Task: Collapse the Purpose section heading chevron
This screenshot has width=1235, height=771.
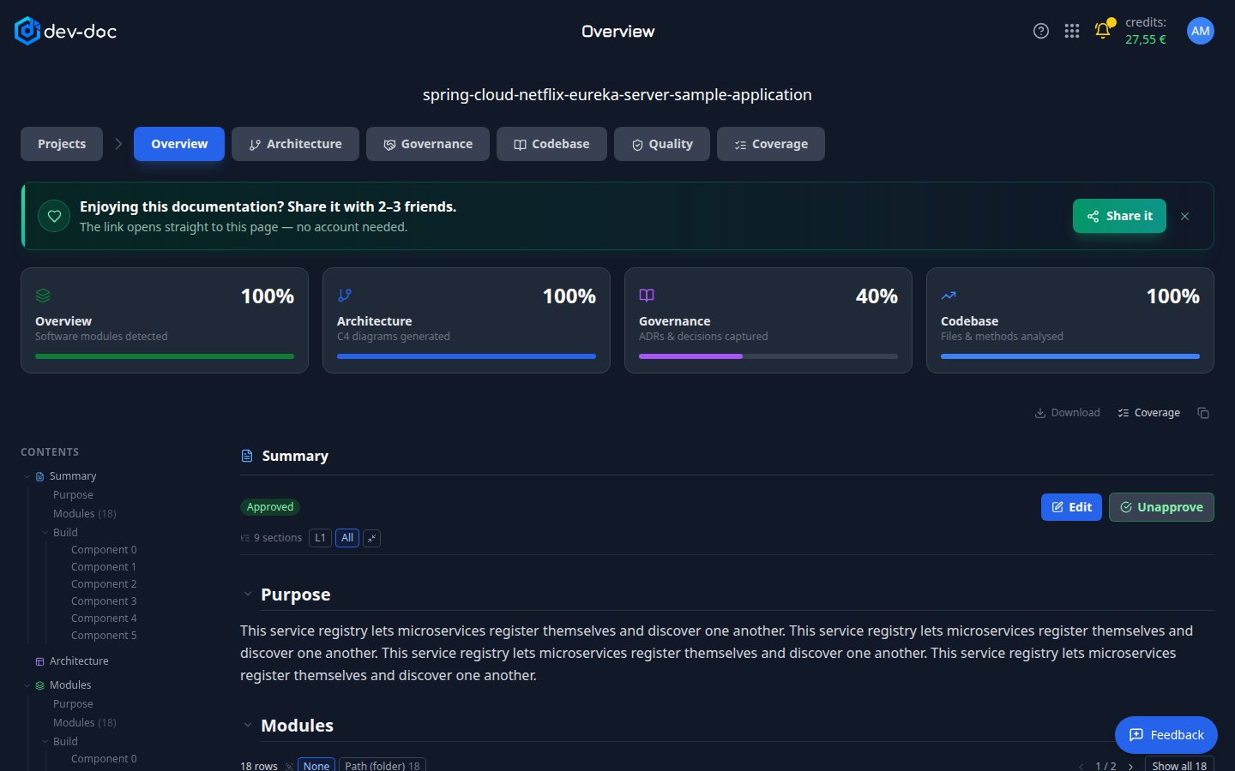Action: 247,595
